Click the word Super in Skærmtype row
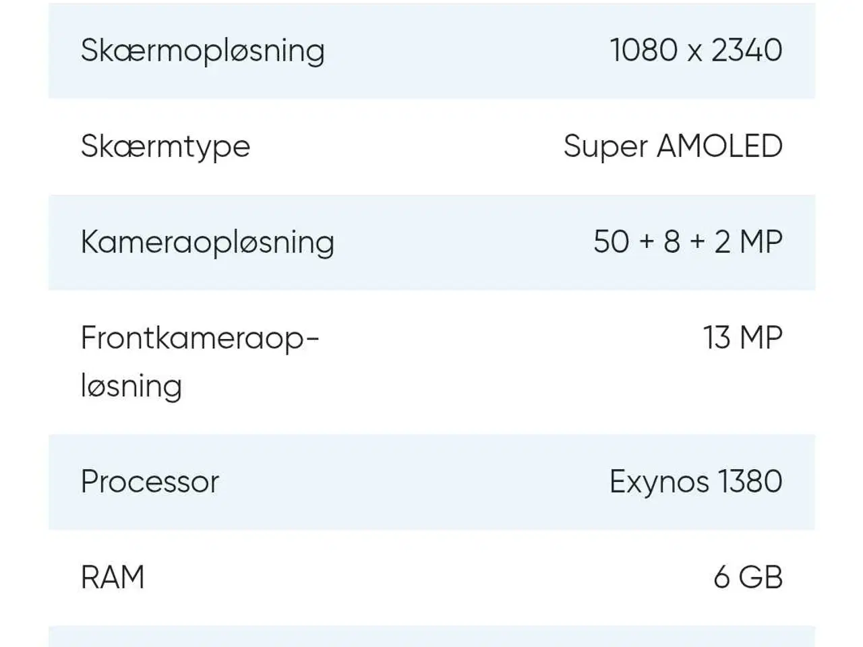Image resolution: width=863 pixels, height=647 pixels. tap(605, 147)
